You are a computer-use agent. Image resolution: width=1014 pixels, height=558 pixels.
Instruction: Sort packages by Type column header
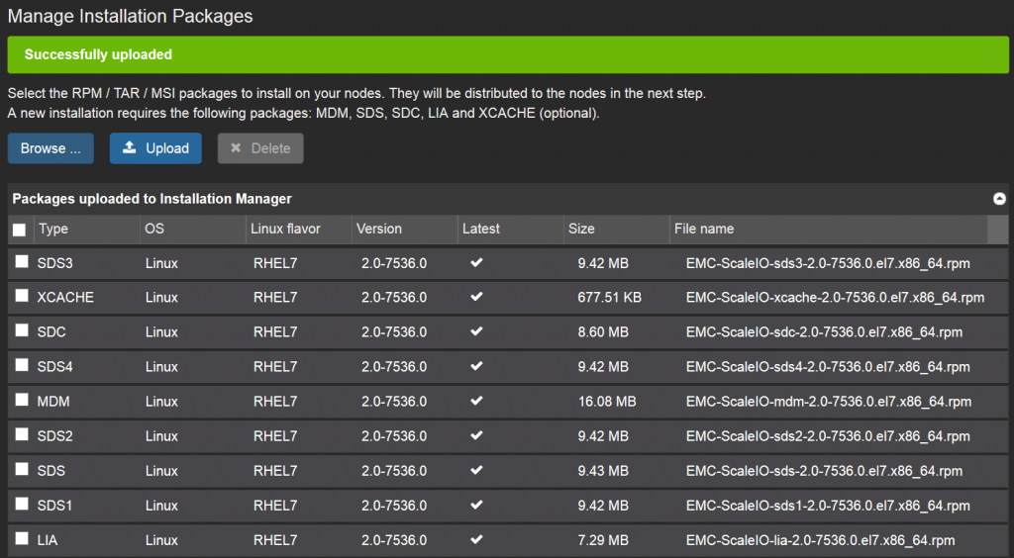pyautogui.click(x=53, y=229)
